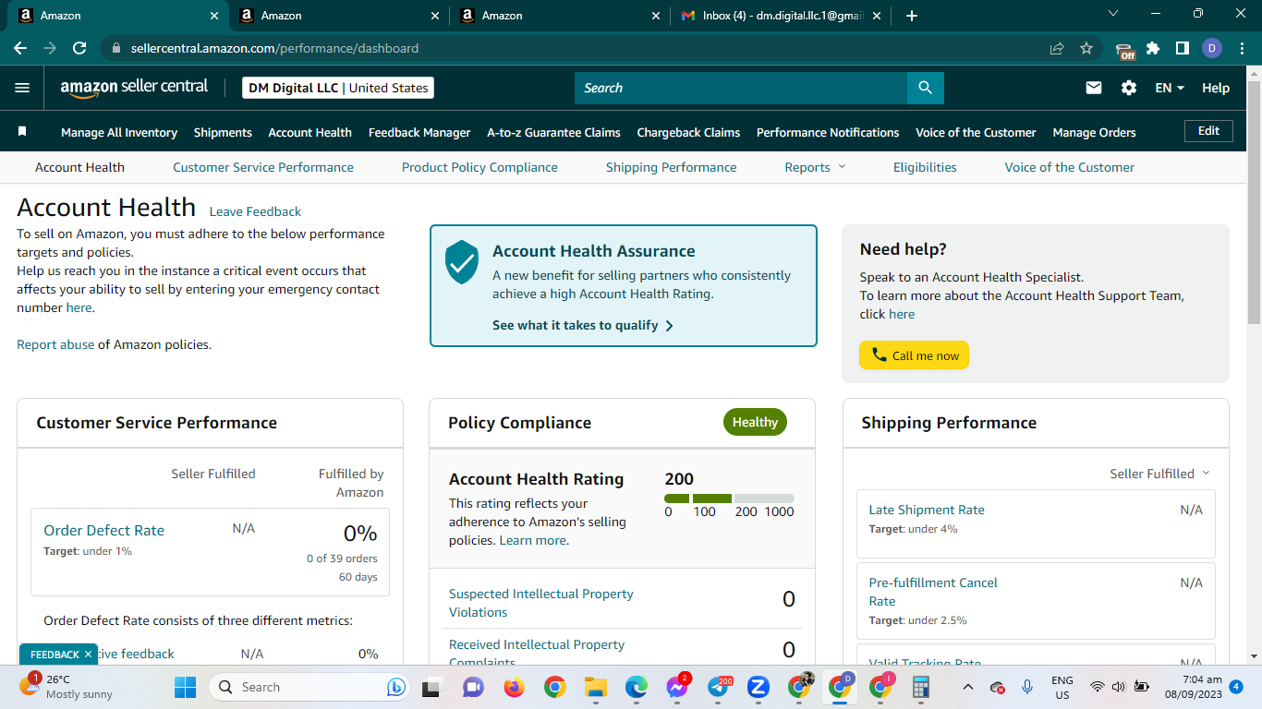The height and width of the screenshot is (709, 1262).
Task: Open the Chrome profile D avatar
Action: tap(1212, 48)
